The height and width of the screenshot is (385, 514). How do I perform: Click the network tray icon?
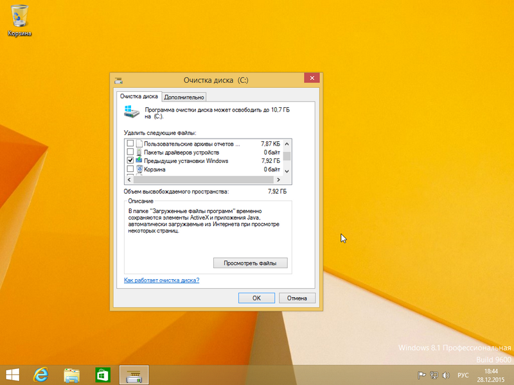pyautogui.click(x=434, y=375)
